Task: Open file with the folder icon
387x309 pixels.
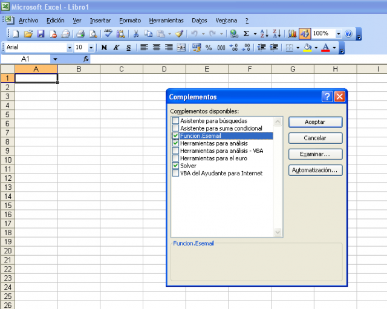Action: tap(28, 34)
